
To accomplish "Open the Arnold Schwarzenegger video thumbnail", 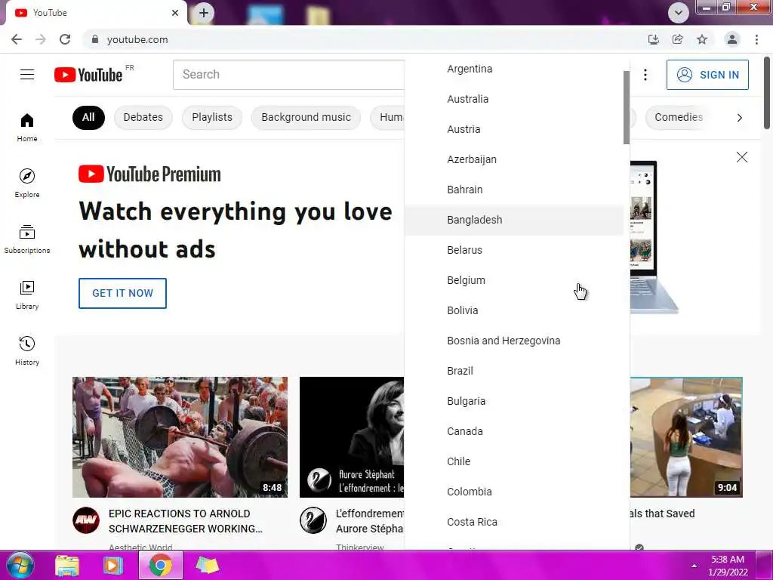I will click(180, 437).
